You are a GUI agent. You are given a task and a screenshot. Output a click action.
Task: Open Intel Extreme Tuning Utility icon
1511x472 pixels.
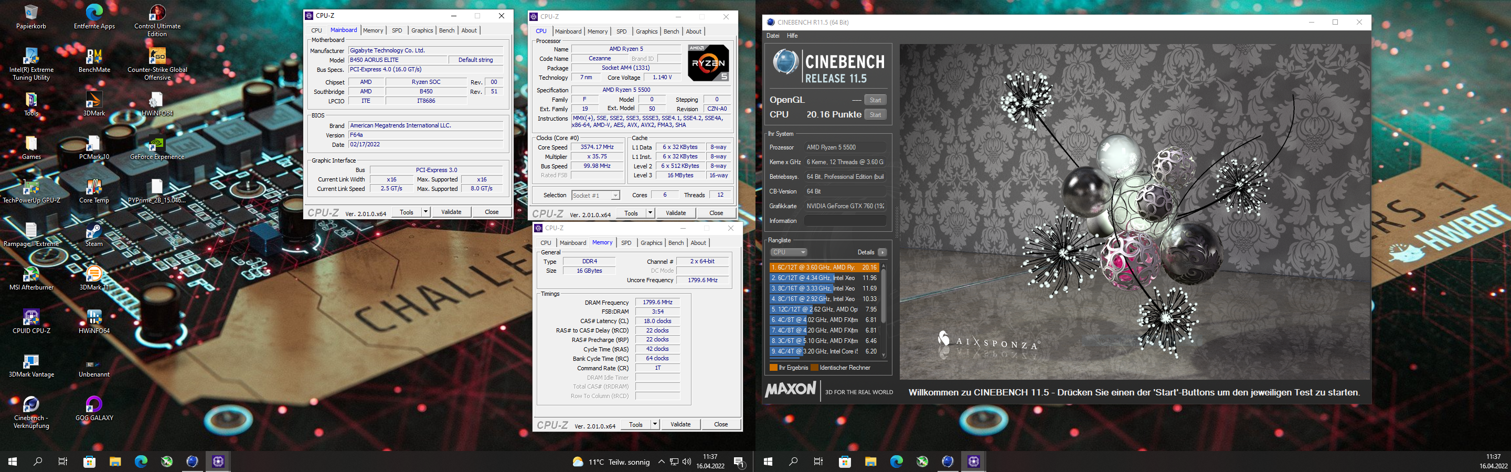31,65
